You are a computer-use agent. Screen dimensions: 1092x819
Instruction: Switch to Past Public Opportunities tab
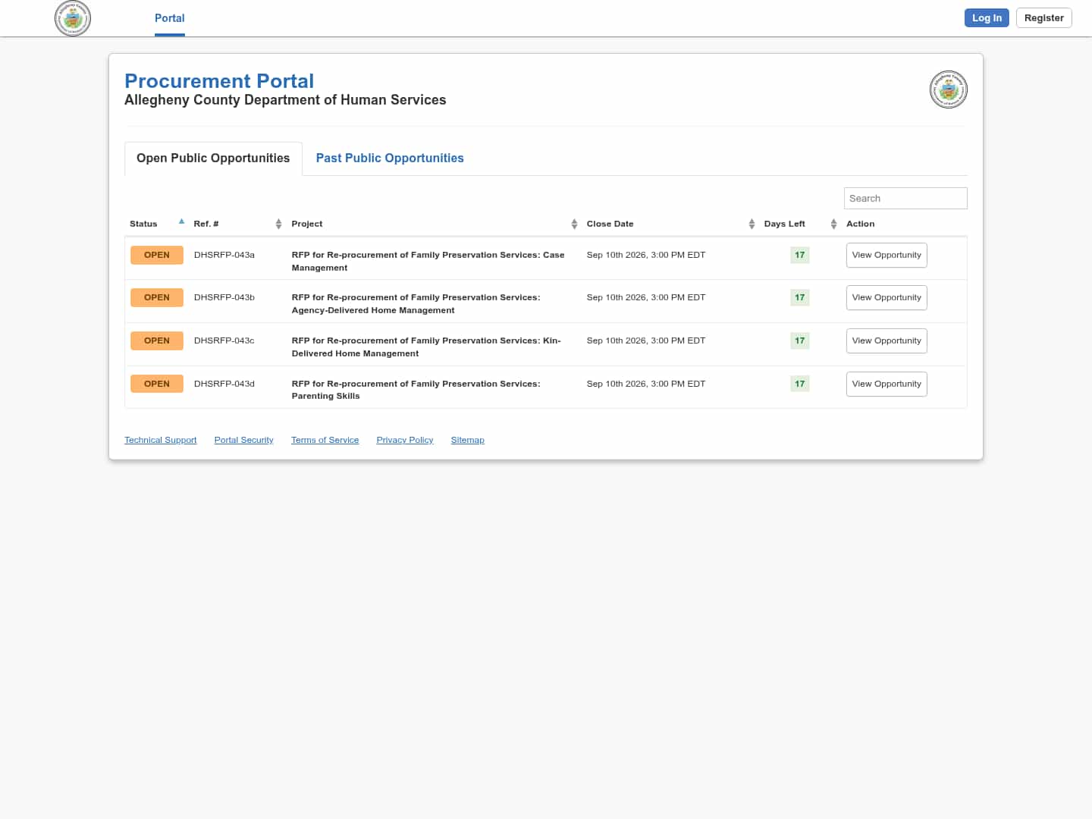[x=390, y=158]
